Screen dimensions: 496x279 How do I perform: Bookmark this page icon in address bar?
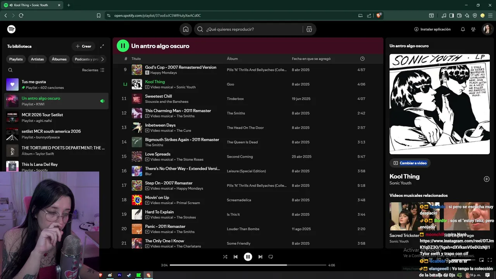click(98, 15)
